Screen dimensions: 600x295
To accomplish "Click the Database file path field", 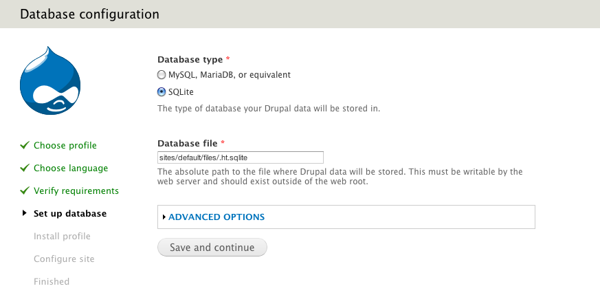I will click(241, 157).
